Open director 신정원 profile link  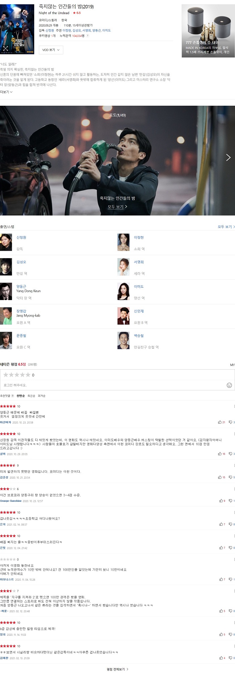[21, 237]
